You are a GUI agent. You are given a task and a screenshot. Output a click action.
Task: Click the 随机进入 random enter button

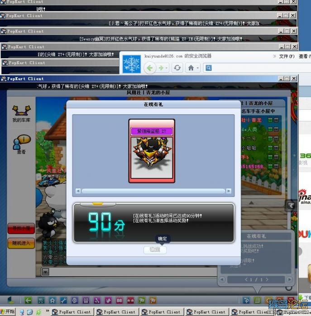click(21, 243)
